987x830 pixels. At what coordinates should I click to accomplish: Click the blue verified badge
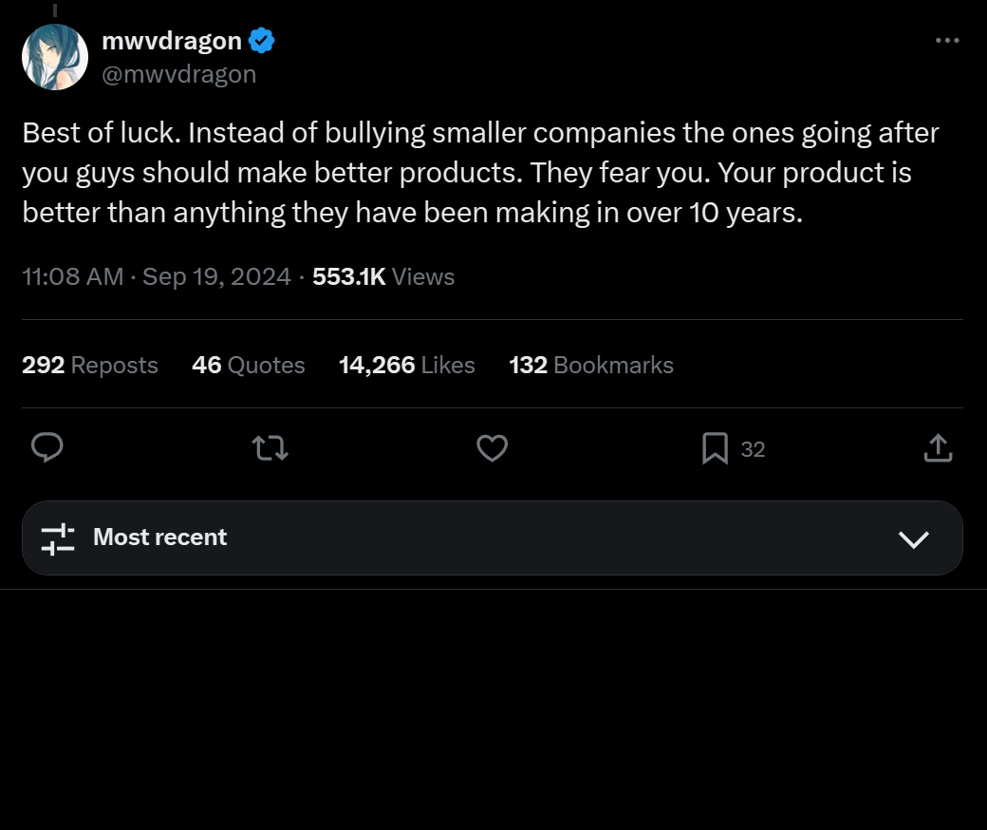pos(261,40)
